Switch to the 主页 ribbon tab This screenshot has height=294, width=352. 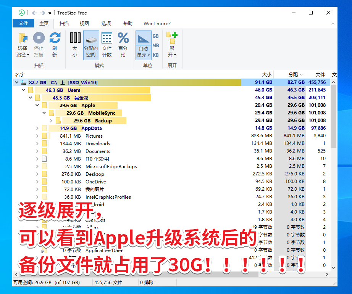pos(44,24)
